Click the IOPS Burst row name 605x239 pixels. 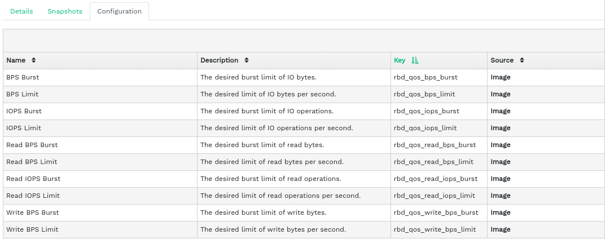(24, 111)
